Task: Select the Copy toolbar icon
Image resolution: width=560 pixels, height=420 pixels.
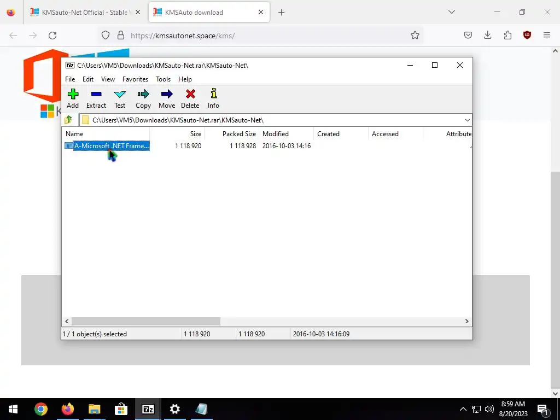Action: click(x=143, y=98)
